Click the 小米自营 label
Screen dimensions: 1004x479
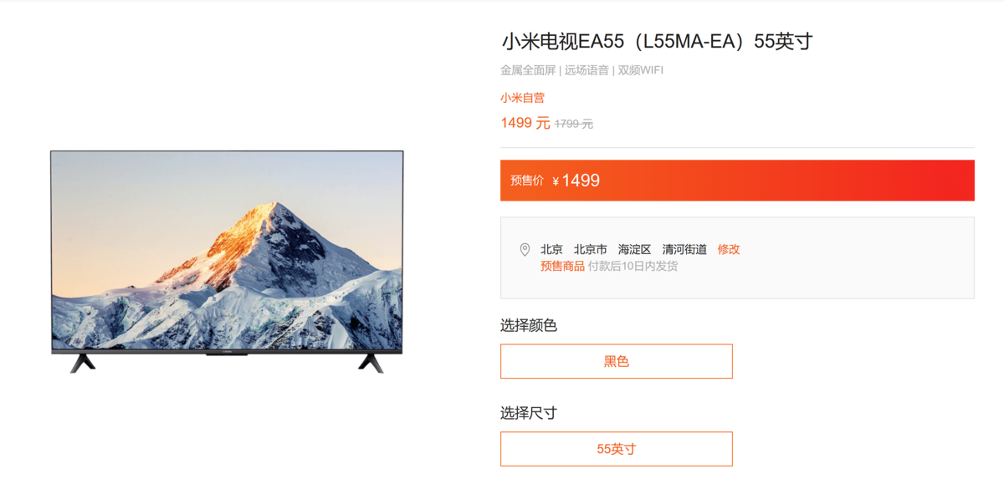(x=522, y=98)
